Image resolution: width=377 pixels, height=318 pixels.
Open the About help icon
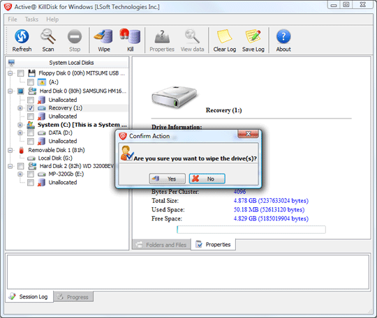(x=283, y=36)
